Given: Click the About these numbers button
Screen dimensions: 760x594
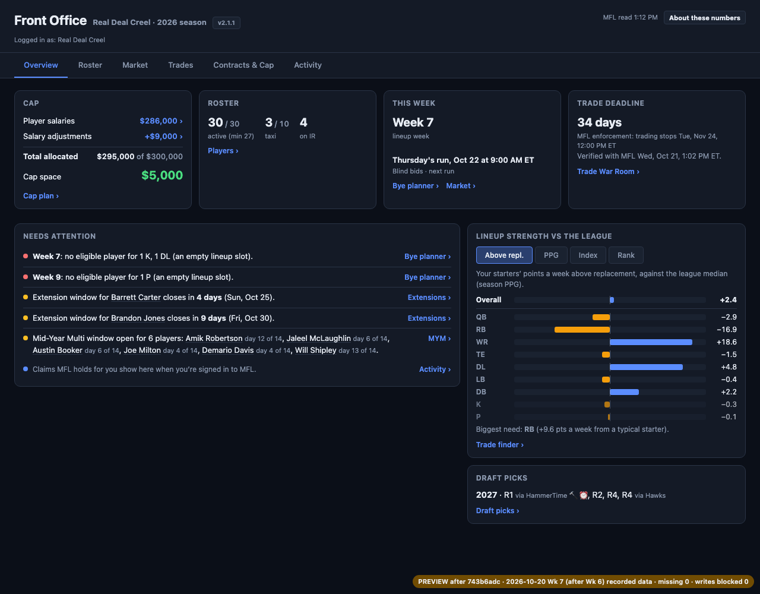Looking at the screenshot, I should coord(705,18).
